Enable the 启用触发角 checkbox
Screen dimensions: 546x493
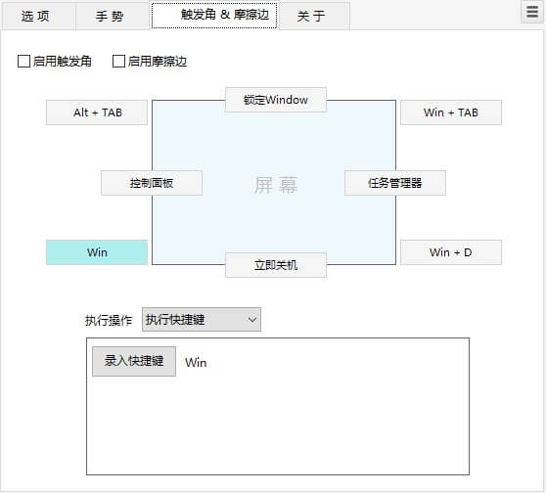click(x=23, y=62)
